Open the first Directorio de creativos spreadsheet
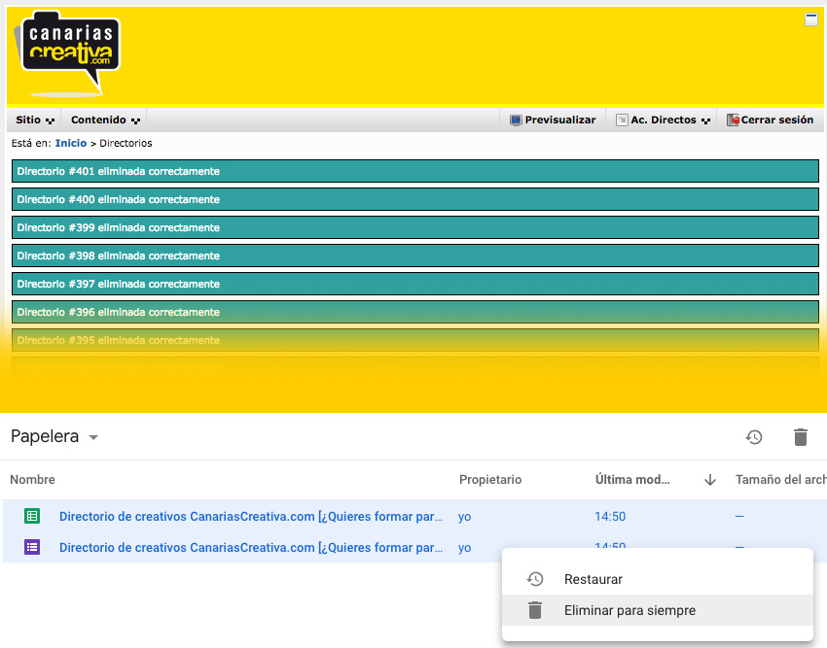Image resolution: width=827 pixels, height=648 pixels. pyautogui.click(x=251, y=517)
